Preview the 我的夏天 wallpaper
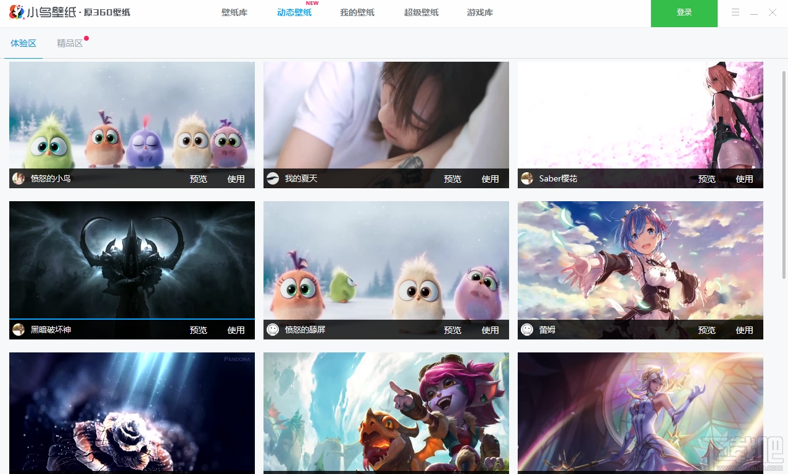Viewport: 788px width, 474px height. 453,179
